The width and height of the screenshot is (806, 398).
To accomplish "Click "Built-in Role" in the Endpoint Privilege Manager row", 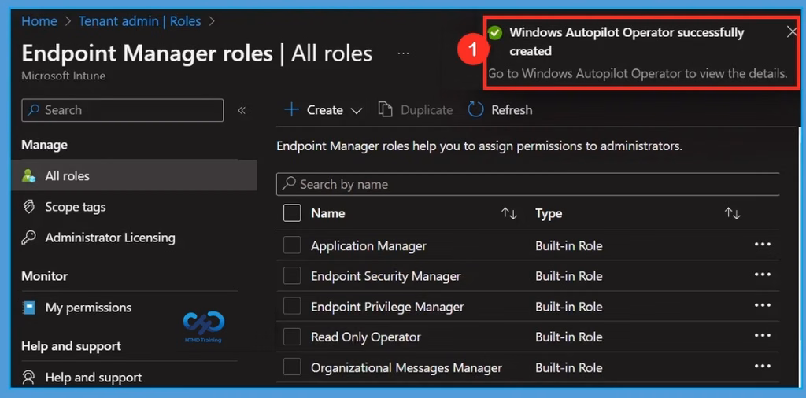I will [568, 307].
